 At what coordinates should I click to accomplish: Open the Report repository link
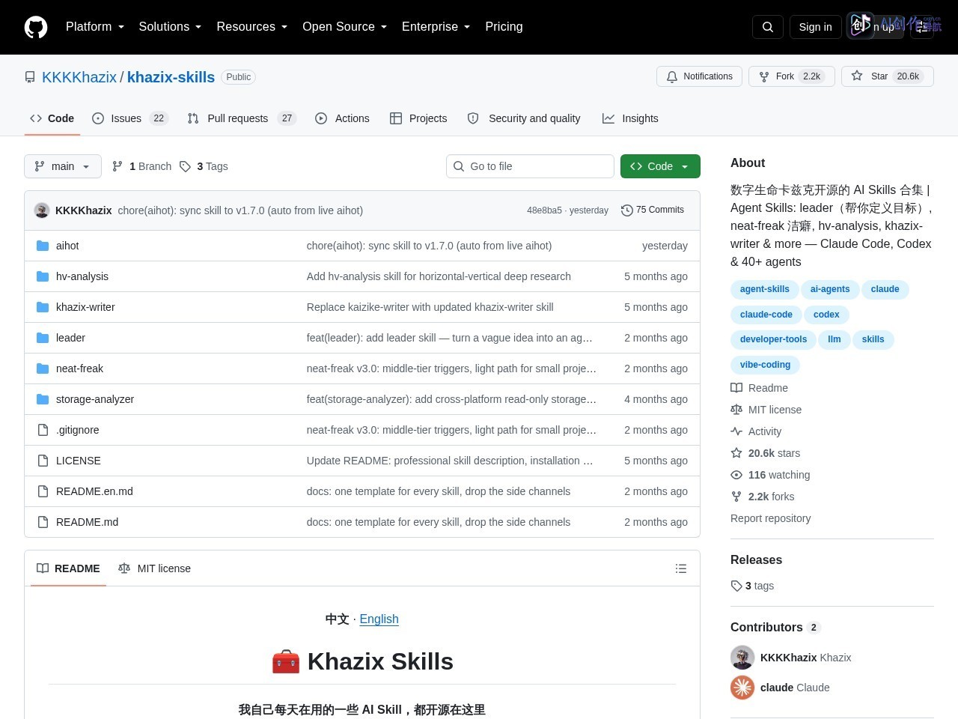[x=770, y=518]
